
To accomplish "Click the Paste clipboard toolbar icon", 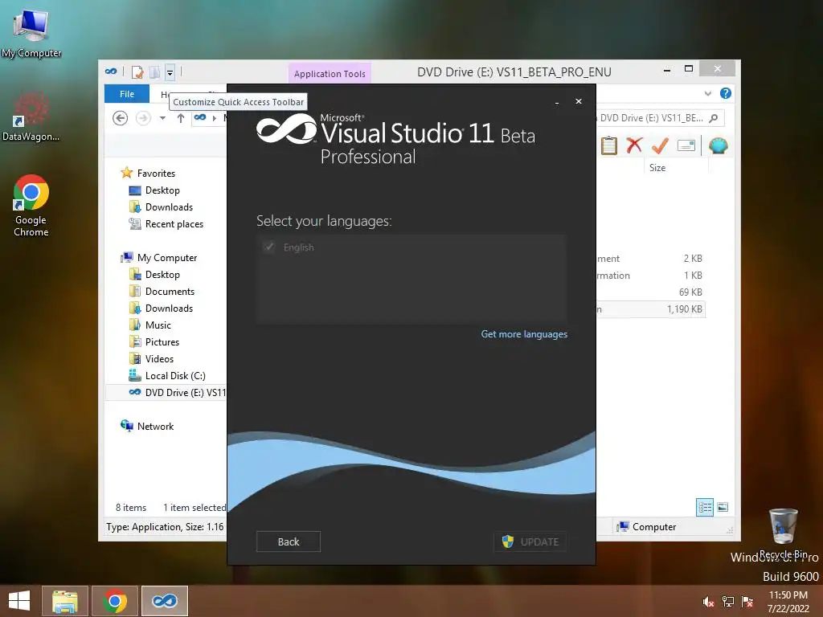I will coord(609,146).
